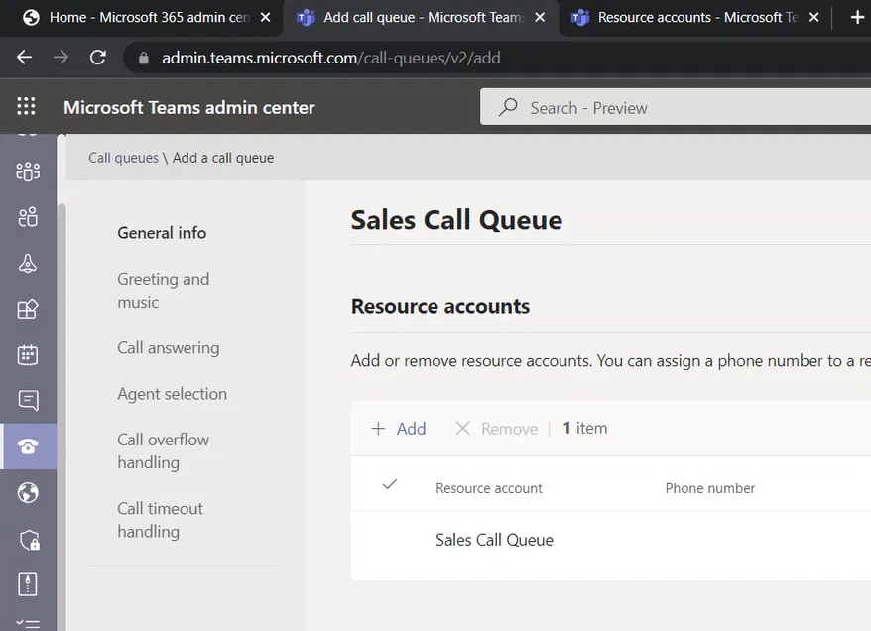Open the app launcher waffle icon

[27, 107]
